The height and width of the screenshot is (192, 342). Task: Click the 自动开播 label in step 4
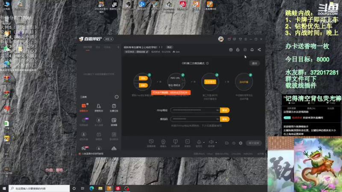[x=244, y=82]
